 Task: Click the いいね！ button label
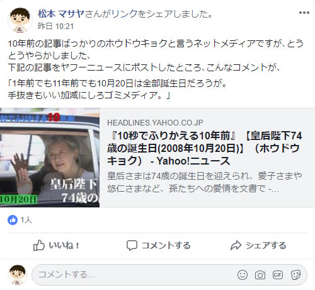(64, 245)
